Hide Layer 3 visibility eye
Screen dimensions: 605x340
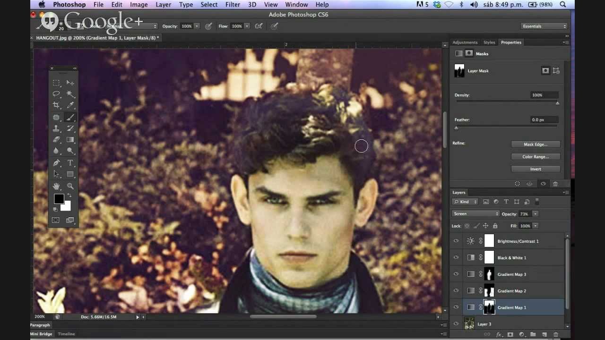pos(456,324)
